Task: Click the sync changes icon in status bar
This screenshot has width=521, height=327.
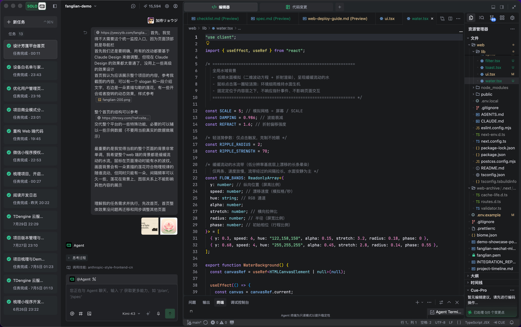Action: coord(205,322)
